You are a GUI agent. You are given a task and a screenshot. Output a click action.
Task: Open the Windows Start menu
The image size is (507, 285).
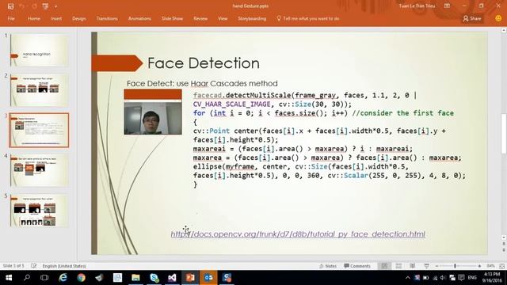tap(9, 278)
